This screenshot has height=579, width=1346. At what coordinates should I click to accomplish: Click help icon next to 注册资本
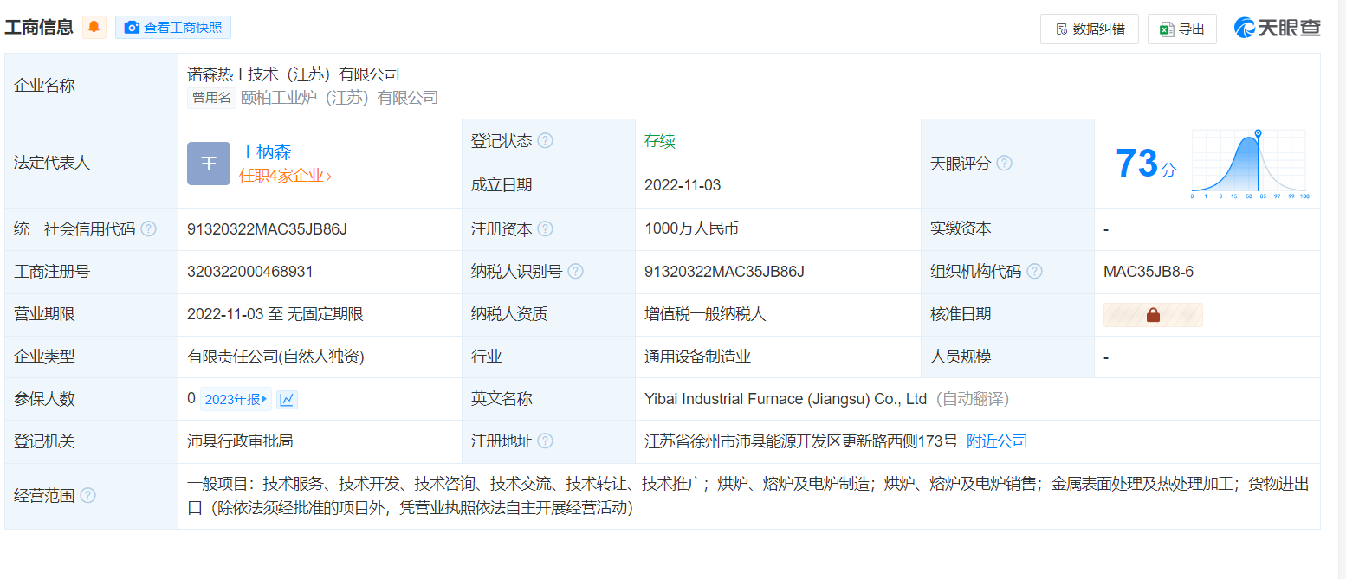546,229
